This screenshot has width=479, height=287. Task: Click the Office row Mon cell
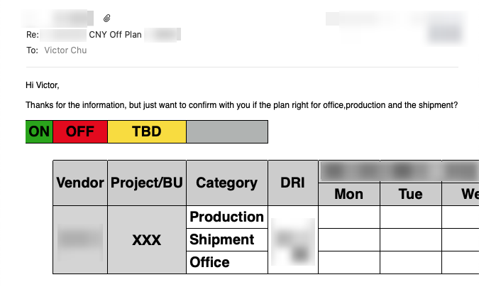pyautogui.click(x=349, y=262)
